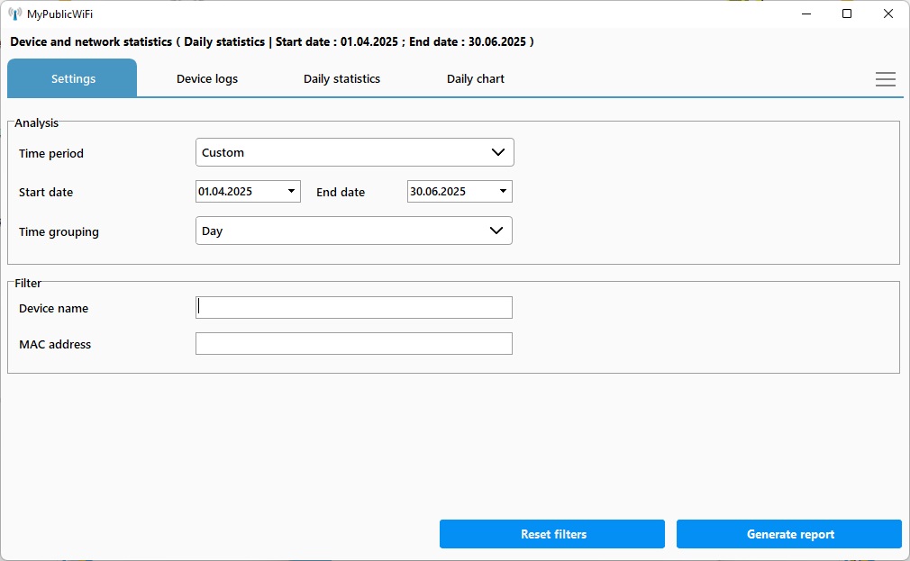The width and height of the screenshot is (910, 561).
Task: View the Daily chart tab
Action: click(x=475, y=79)
